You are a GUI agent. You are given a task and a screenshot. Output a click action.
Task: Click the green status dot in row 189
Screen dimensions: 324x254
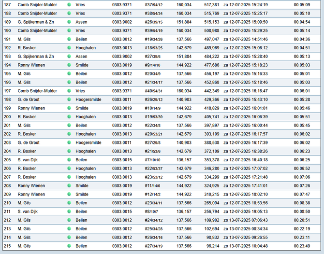pos(69,22)
